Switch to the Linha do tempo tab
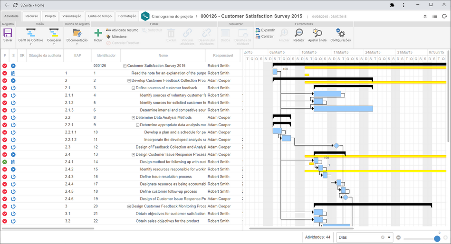Image resolution: width=451 pixels, height=244 pixels. (x=100, y=16)
